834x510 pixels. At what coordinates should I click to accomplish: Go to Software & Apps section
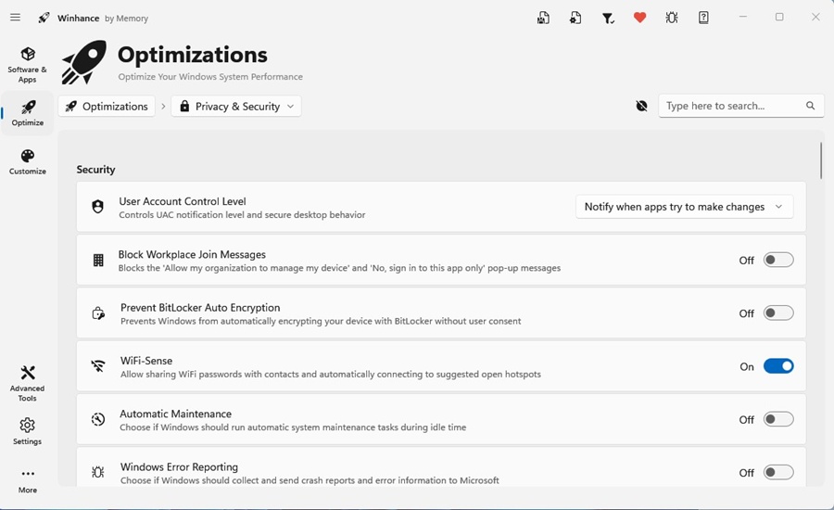(x=28, y=64)
